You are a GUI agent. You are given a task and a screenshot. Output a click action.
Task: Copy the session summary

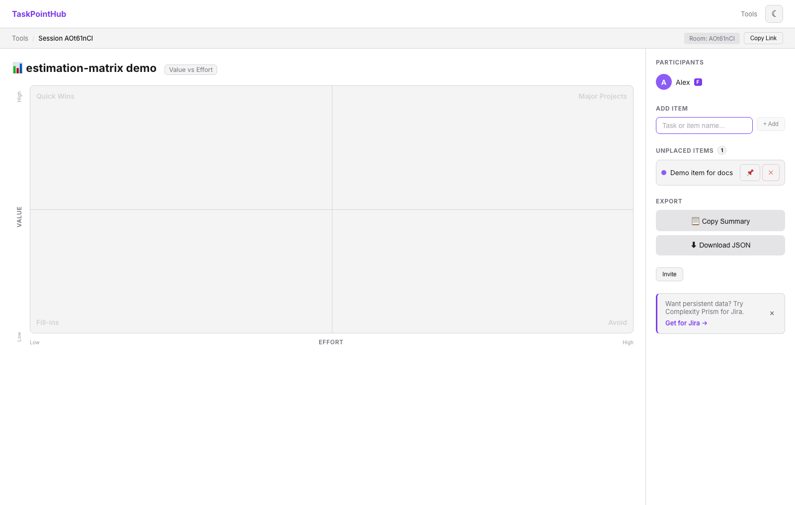(x=720, y=221)
